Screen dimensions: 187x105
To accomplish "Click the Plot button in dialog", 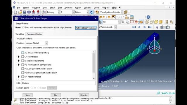I will [x=56, y=95].
